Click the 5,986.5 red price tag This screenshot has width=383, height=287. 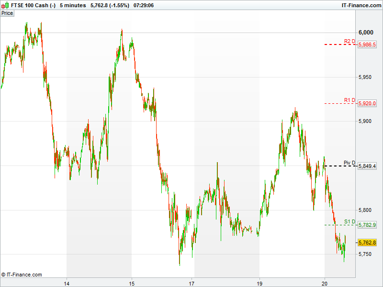[x=367, y=44]
